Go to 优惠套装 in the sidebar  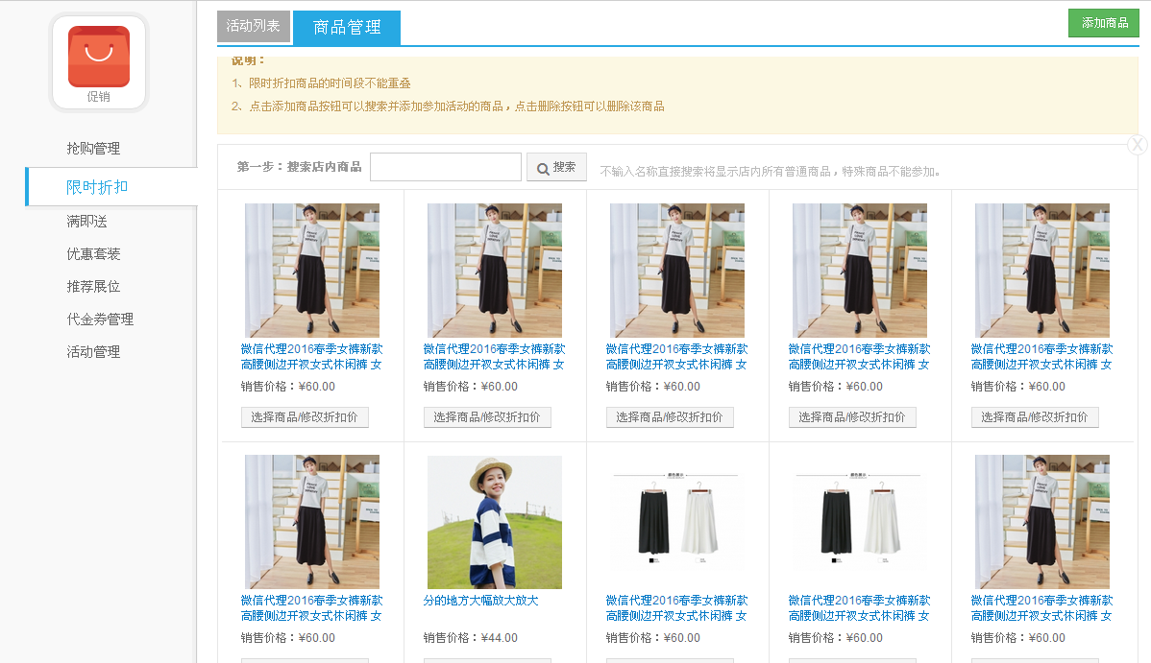click(93, 253)
